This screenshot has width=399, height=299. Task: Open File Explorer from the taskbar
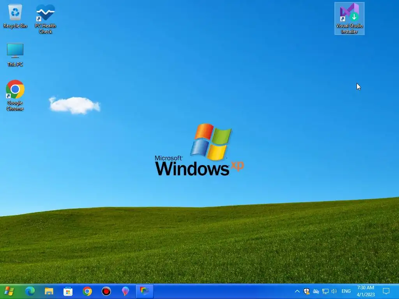(49, 291)
